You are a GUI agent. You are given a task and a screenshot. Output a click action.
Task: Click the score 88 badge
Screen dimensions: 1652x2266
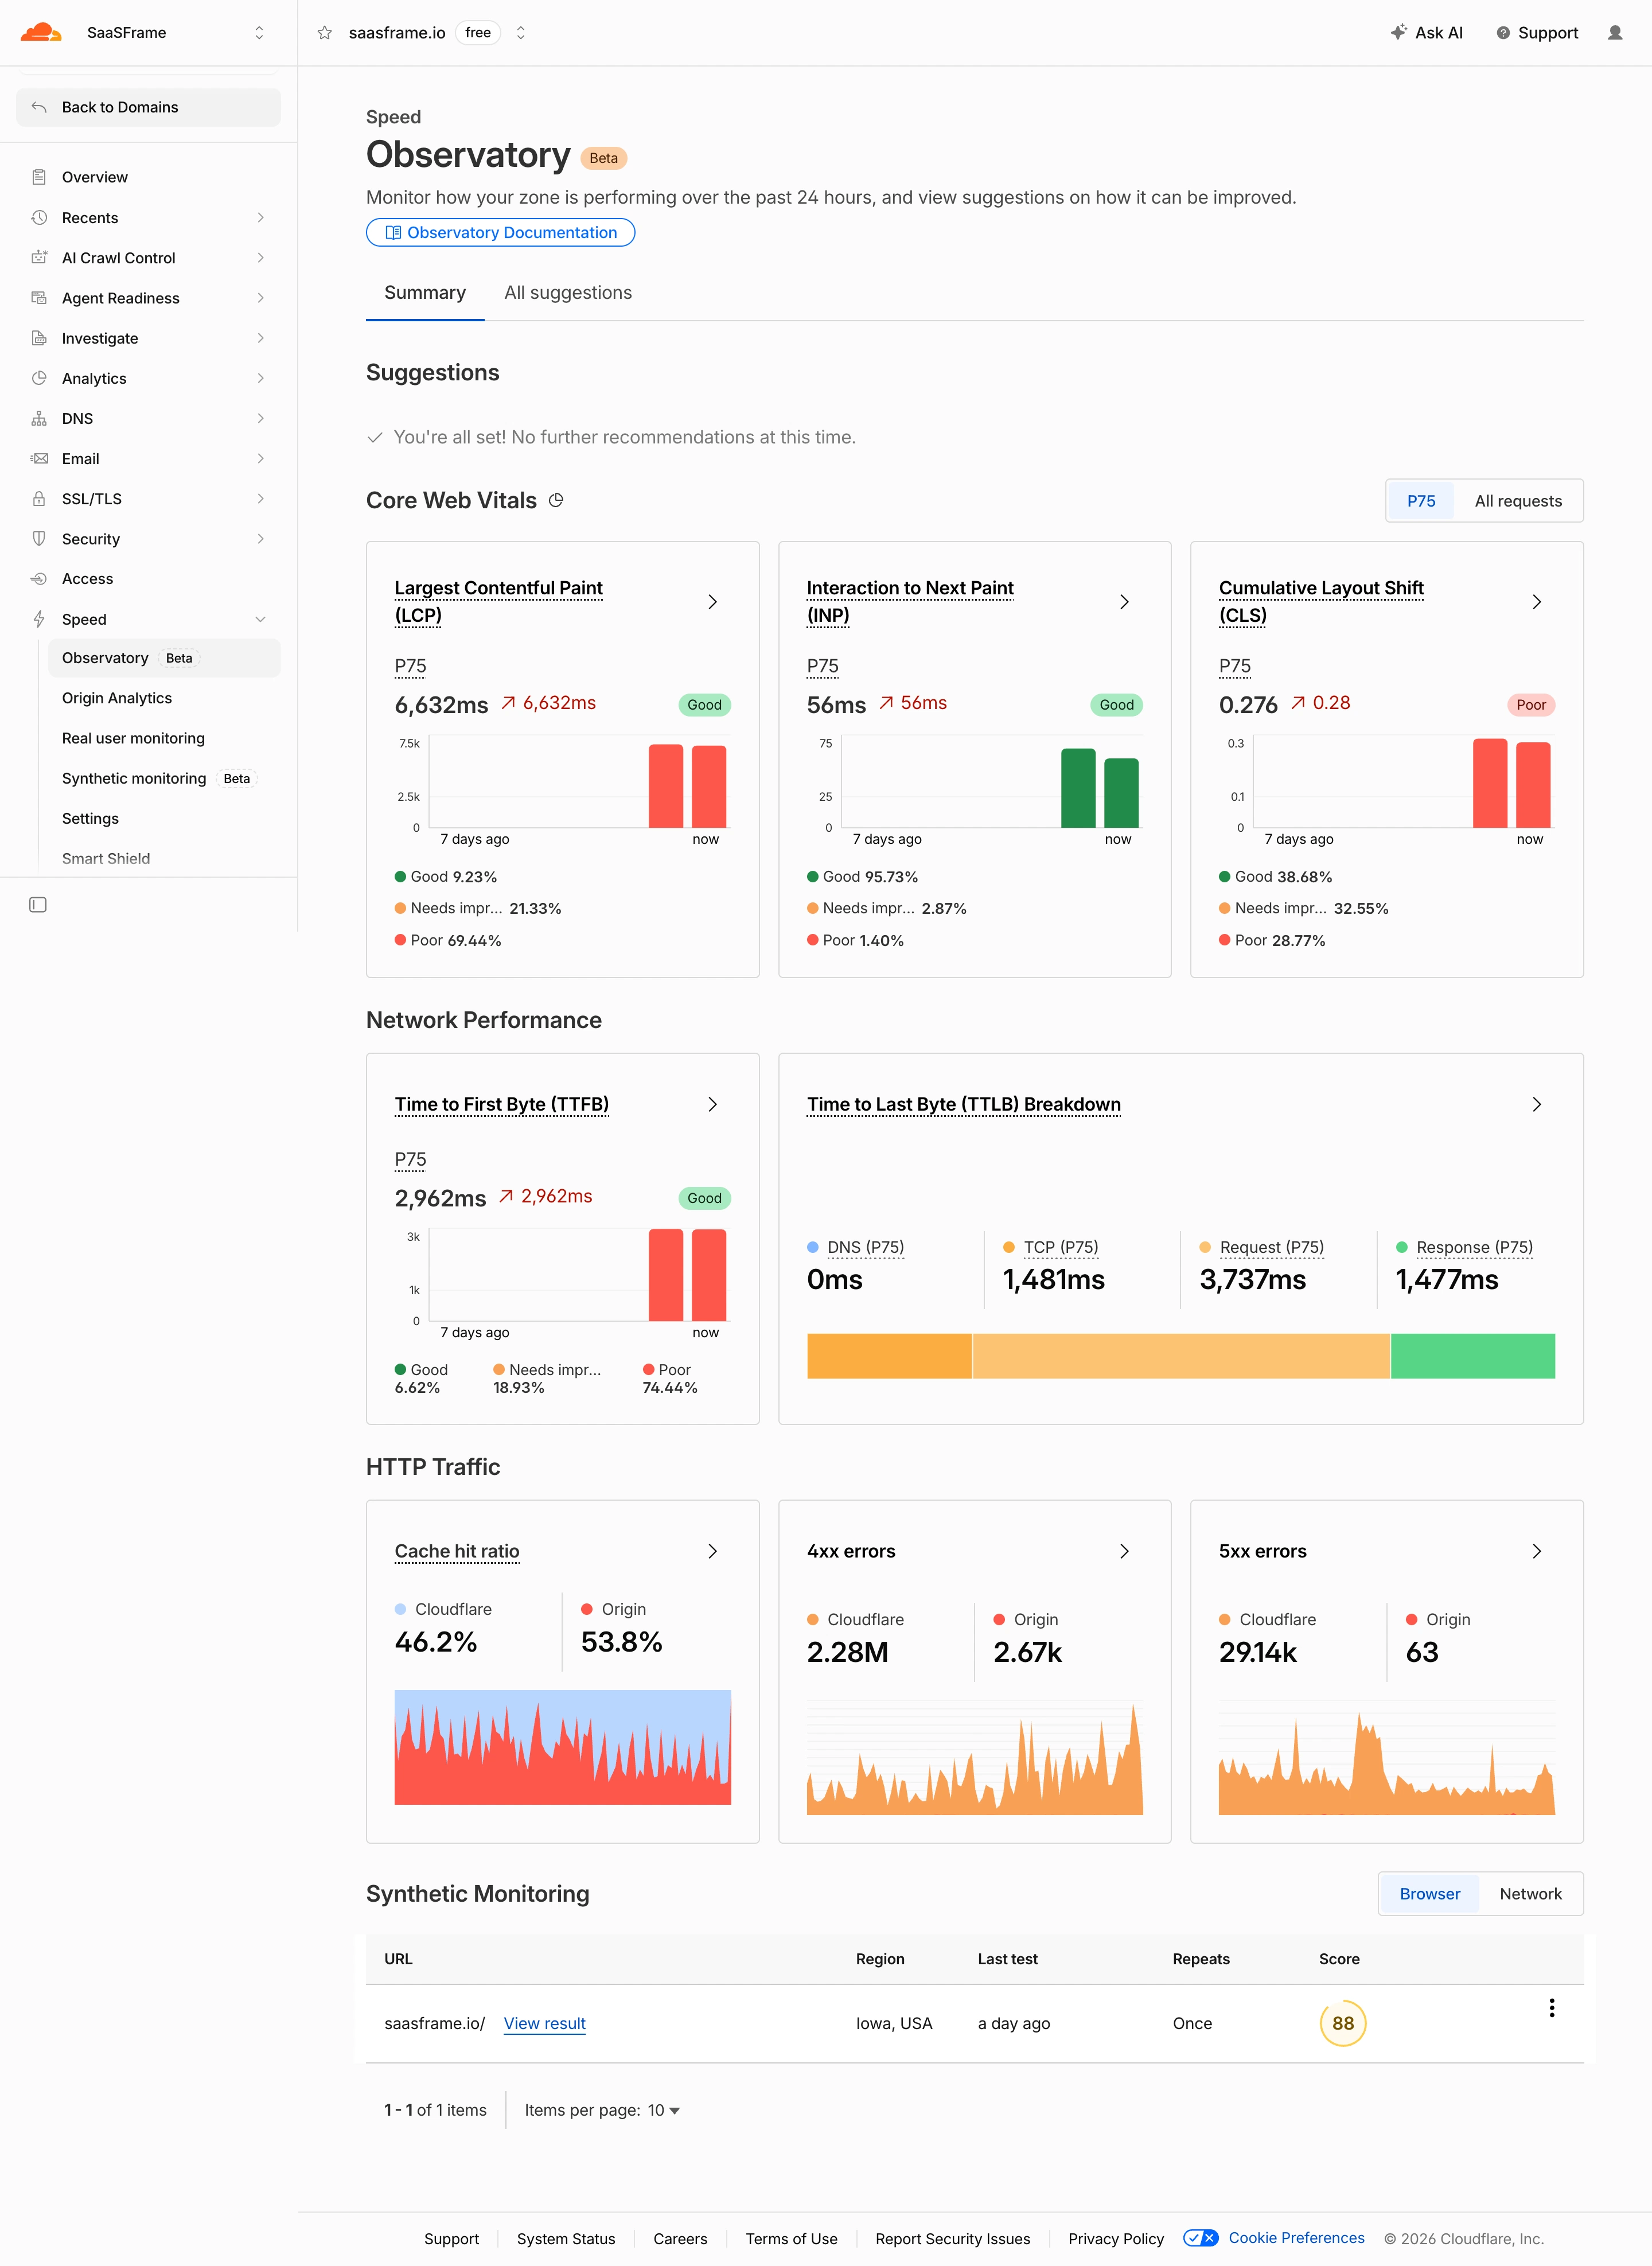1342,2023
